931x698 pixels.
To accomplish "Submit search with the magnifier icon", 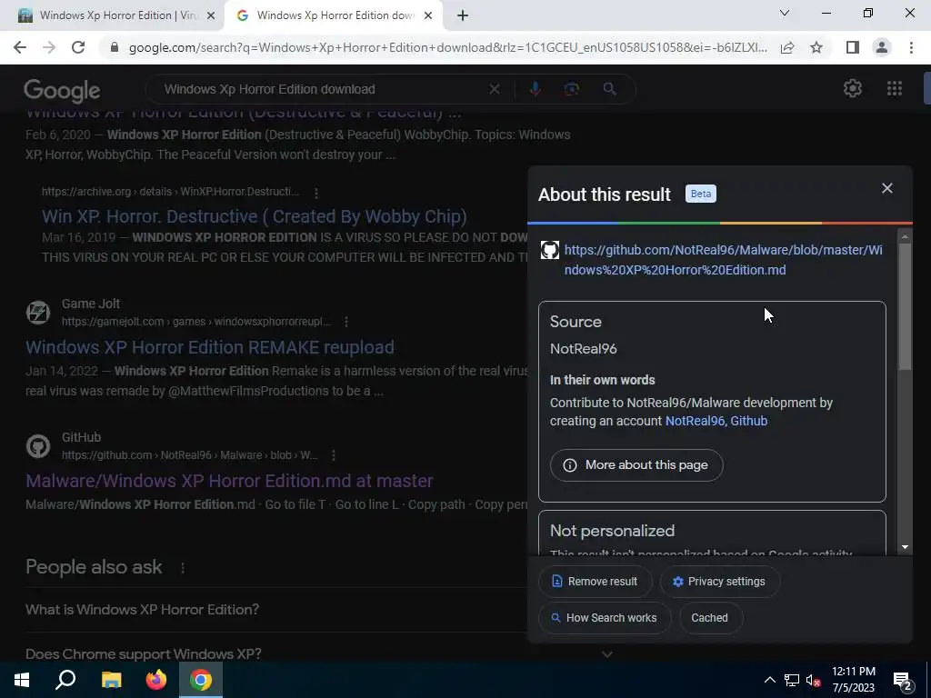I will [609, 89].
